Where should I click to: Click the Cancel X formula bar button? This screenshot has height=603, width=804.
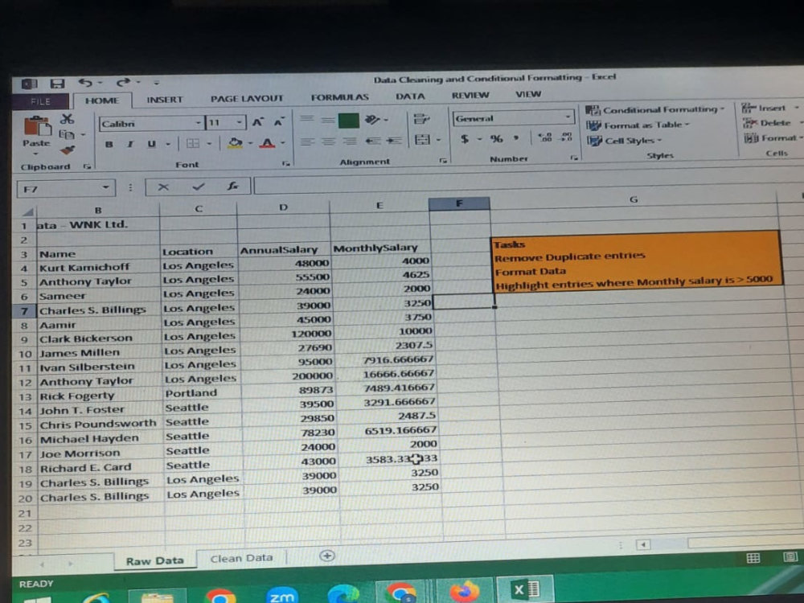tap(163, 187)
